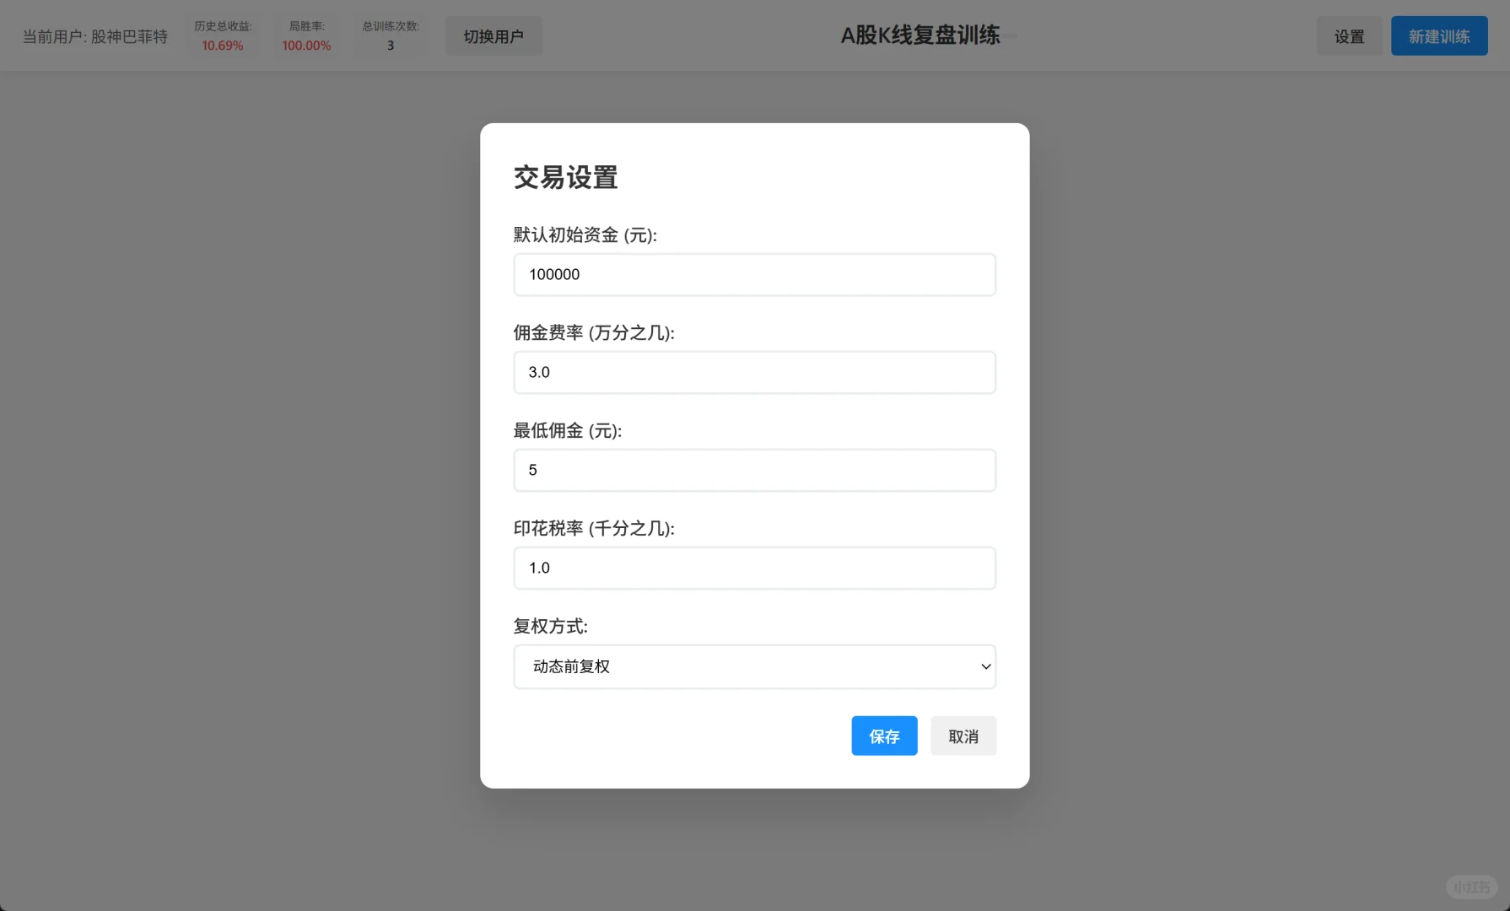Click the 最低佣金 input showing 5
Screen dimensions: 1510x911
754,470
